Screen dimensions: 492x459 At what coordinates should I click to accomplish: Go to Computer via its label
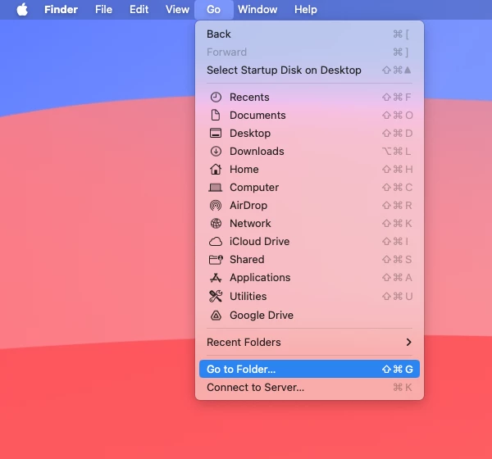coord(254,188)
